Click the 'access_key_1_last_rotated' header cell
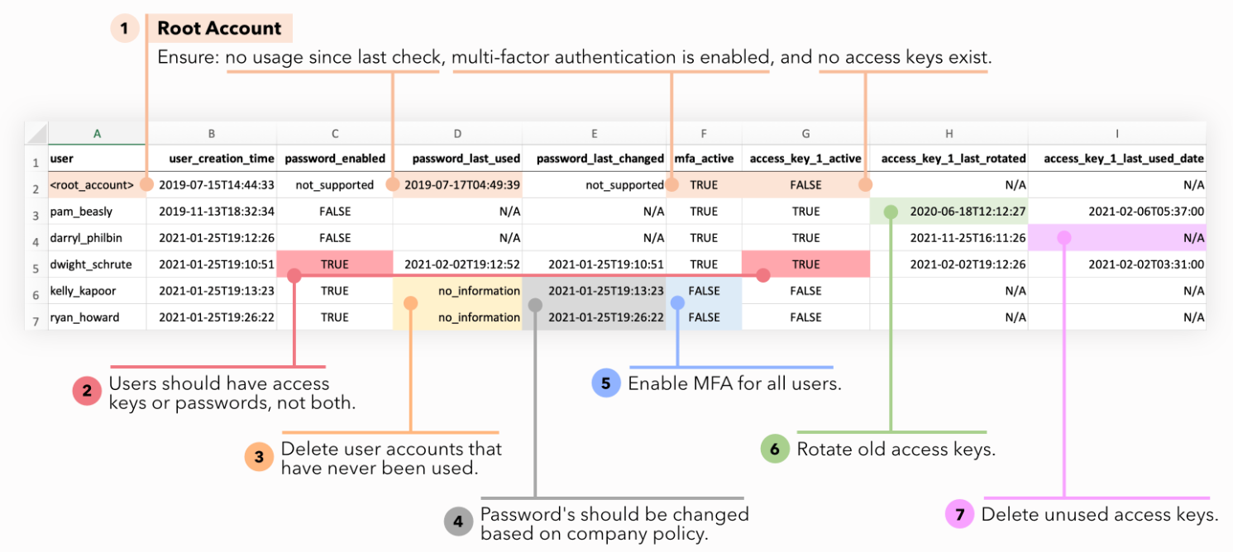Screen dimensions: 1233x552 tap(949, 159)
